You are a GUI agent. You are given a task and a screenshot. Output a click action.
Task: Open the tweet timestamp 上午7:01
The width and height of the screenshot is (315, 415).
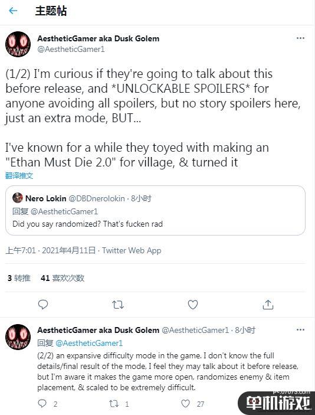[x=21, y=250]
